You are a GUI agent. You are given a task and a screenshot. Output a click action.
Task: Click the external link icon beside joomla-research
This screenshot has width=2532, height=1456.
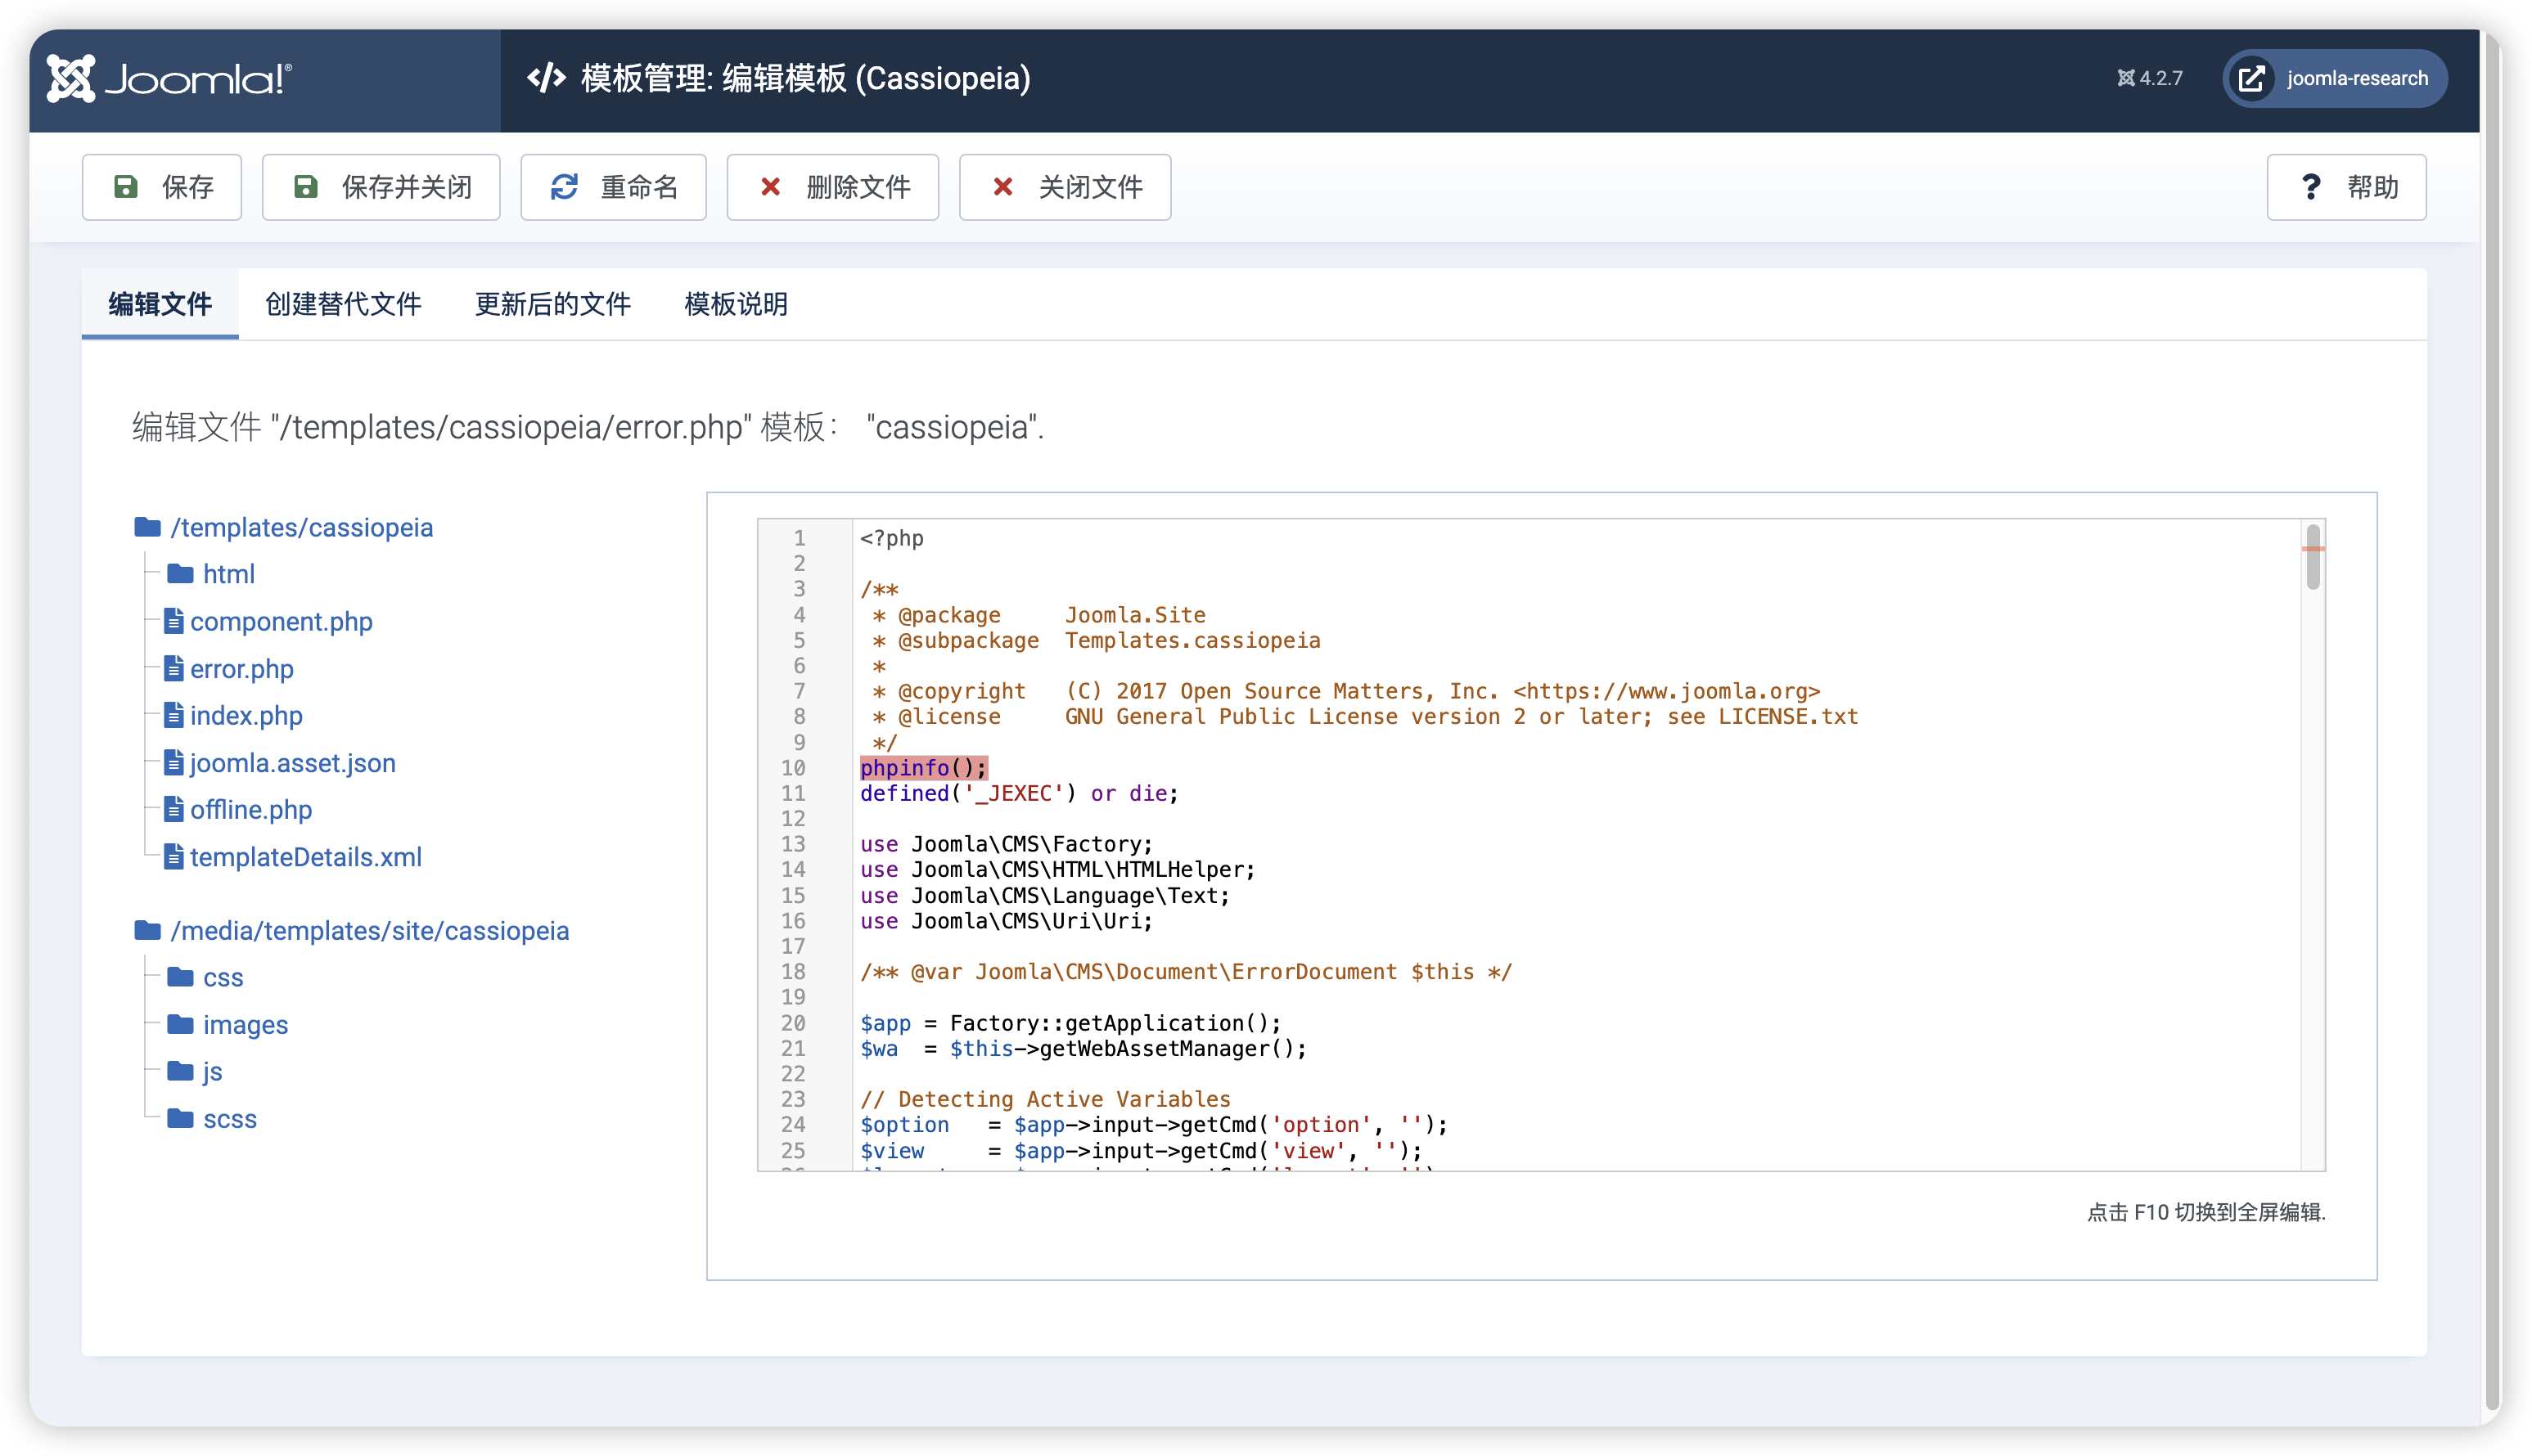click(2252, 78)
